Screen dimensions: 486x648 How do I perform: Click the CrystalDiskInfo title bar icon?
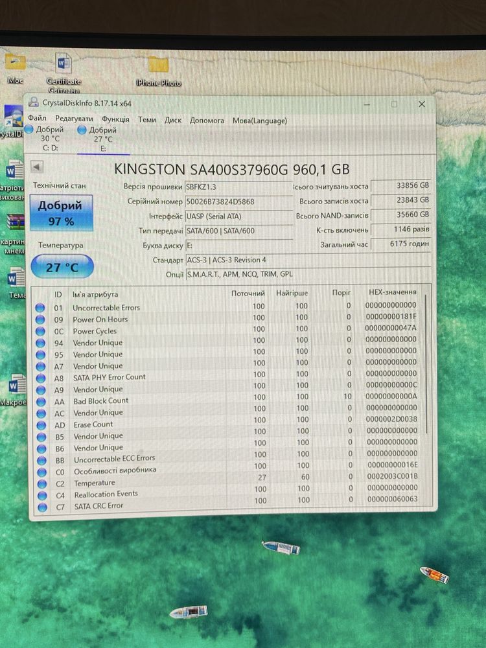(34, 103)
